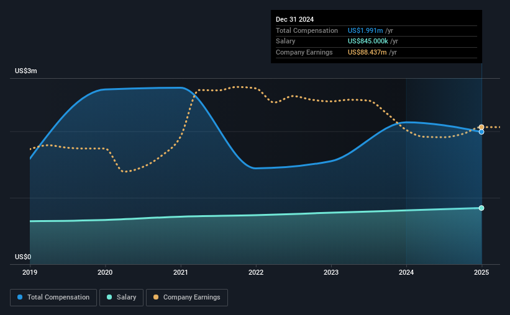Click the blue Total Compensation legend dot
The image size is (510, 315).
(20, 297)
